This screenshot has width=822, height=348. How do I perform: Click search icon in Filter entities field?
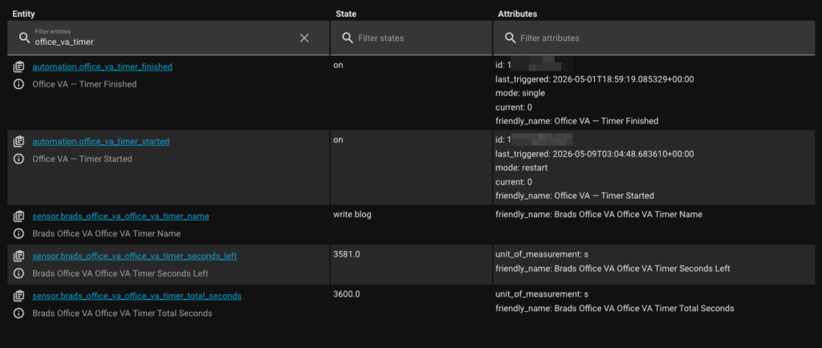[x=24, y=38]
